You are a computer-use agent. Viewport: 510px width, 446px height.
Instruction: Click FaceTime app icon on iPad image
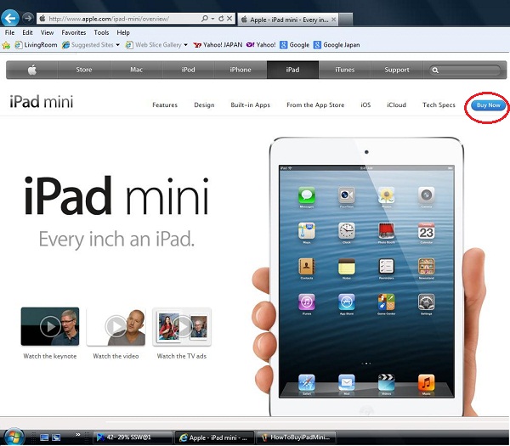(347, 195)
